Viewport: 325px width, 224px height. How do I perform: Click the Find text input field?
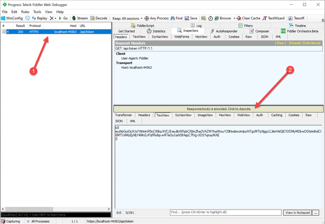(x=226, y=212)
